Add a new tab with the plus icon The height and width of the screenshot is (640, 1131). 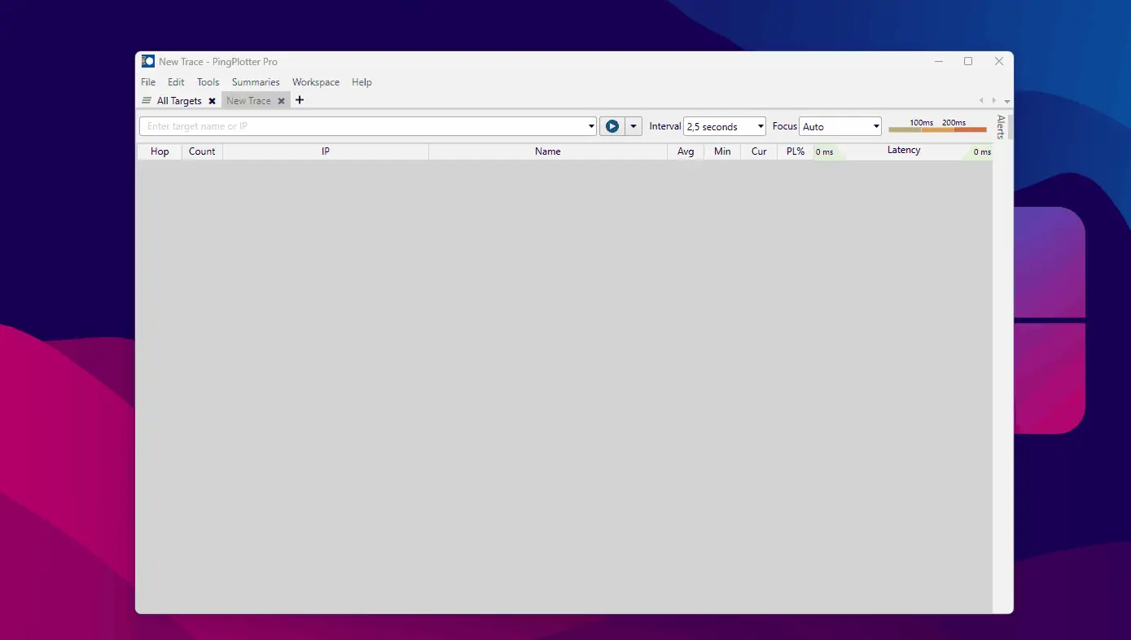coord(300,100)
